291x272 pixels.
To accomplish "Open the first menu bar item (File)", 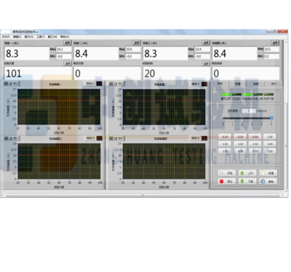I will [6, 36].
